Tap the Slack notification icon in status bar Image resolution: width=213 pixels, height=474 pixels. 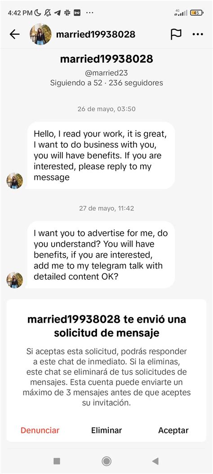coord(67,13)
